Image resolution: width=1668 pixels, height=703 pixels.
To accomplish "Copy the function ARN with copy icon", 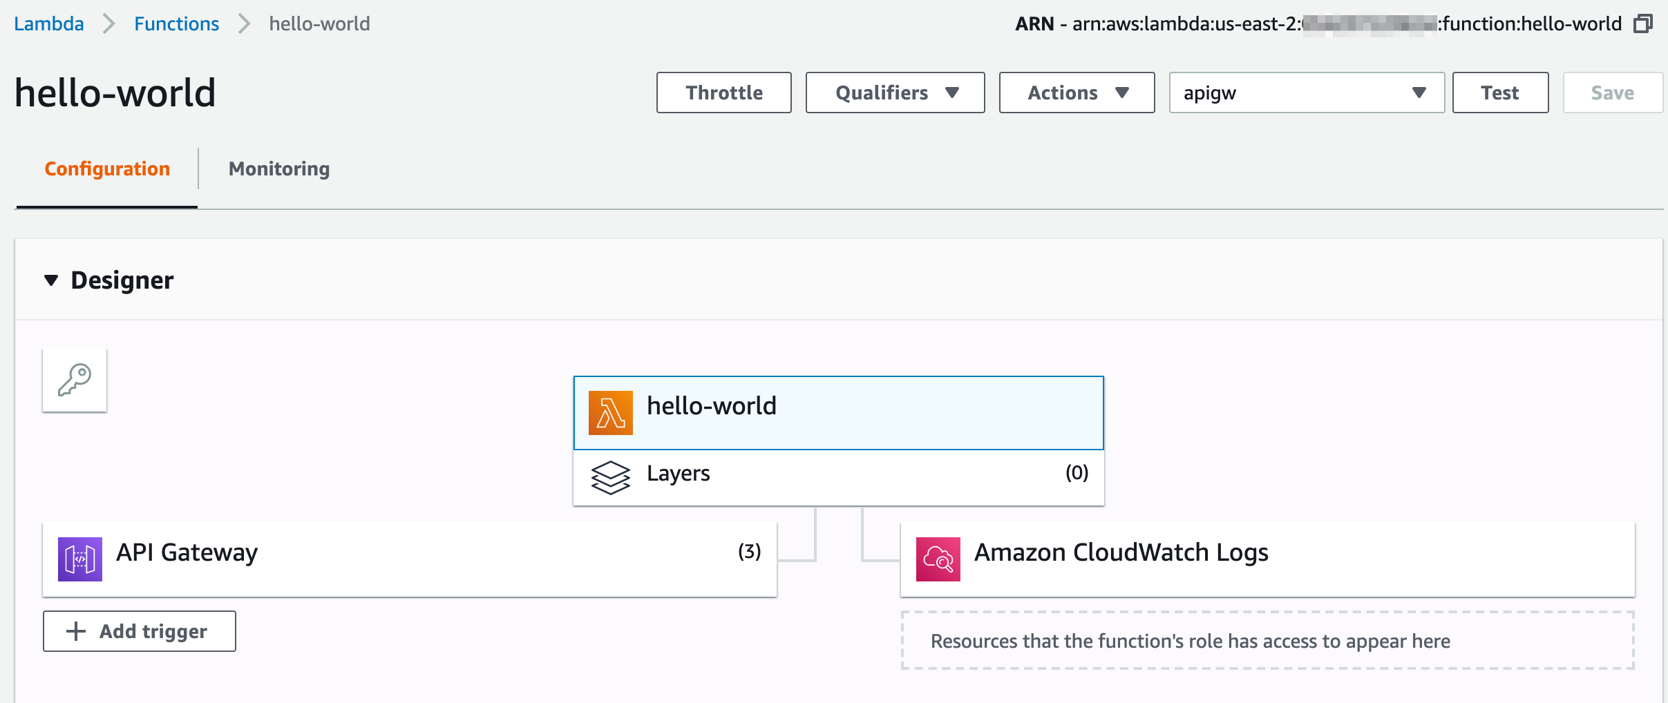I will [x=1642, y=24].
